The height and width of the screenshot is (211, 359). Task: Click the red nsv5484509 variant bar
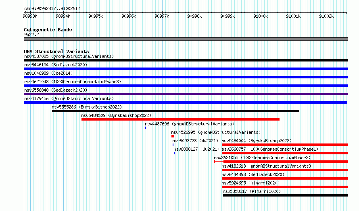pyautogui.click(x=180, y=119)
